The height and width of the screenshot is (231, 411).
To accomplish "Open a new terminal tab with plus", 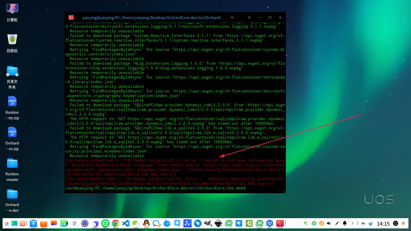I will pyautogui.click(x=232, y=17).
